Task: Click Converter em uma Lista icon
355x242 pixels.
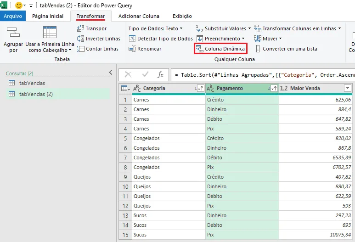Action: click(x=258, y=49)
